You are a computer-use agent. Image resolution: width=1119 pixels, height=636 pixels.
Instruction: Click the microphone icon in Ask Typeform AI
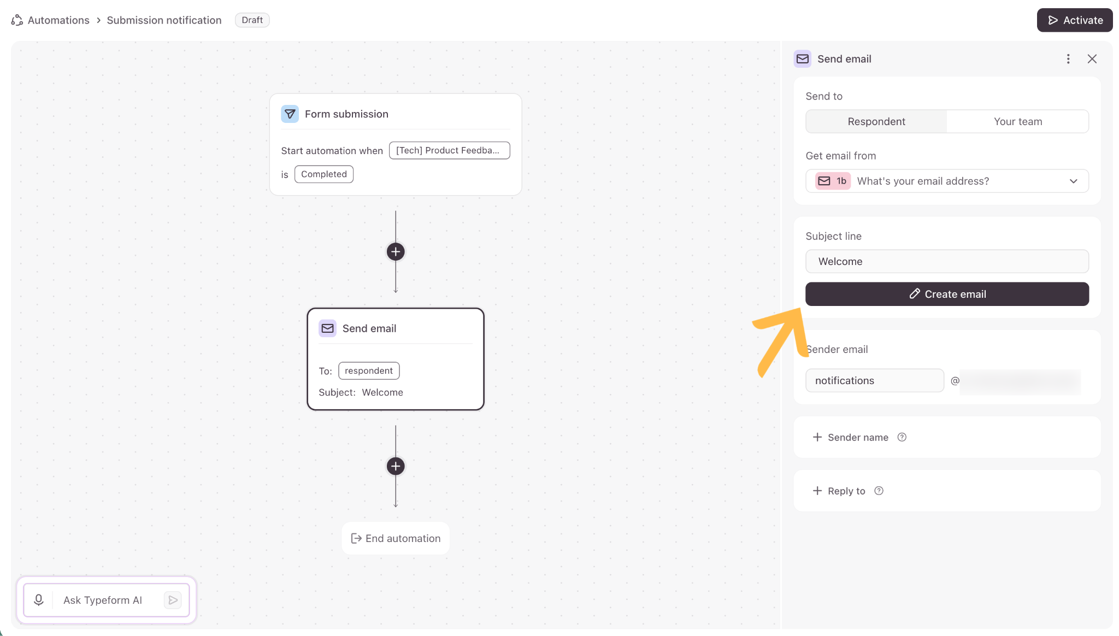click(39, 600)
